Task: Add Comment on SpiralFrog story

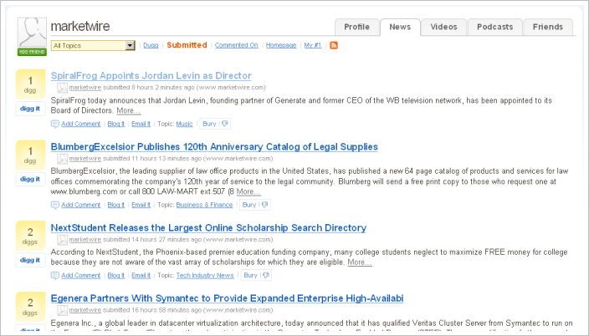Action: pos(81,124)
